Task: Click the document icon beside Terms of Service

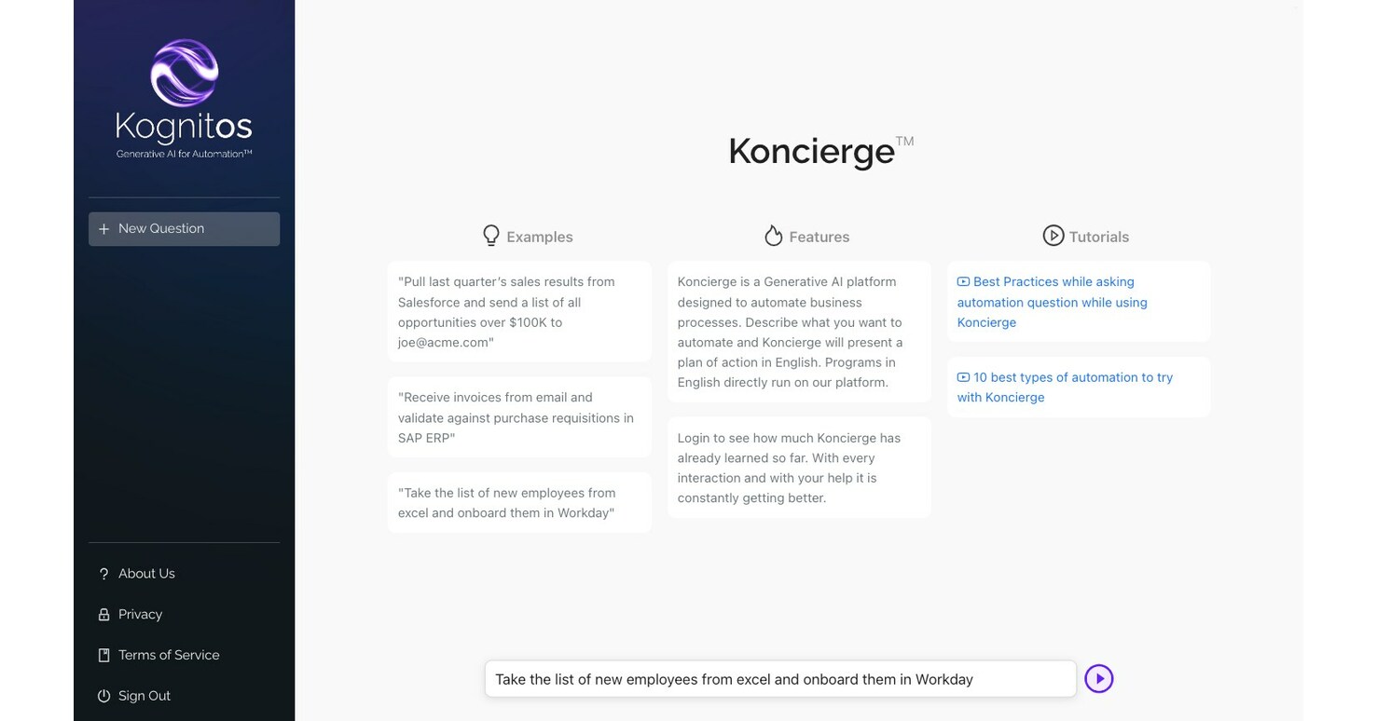Action: [103, 655]
